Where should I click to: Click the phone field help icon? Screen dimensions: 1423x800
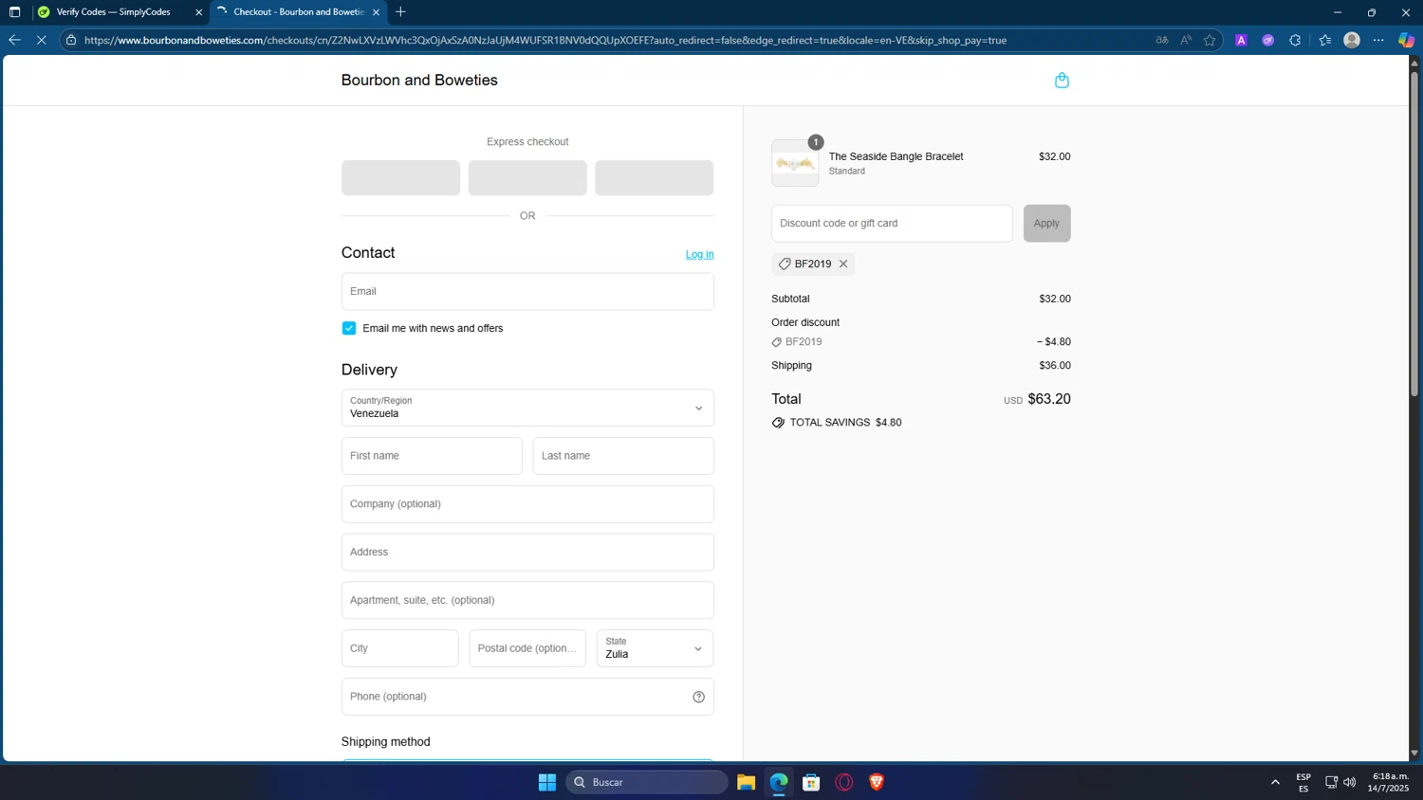point(698,697)
